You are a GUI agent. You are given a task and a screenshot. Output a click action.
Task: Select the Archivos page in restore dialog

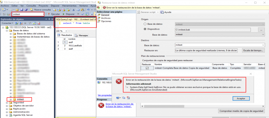coord(106,18)
